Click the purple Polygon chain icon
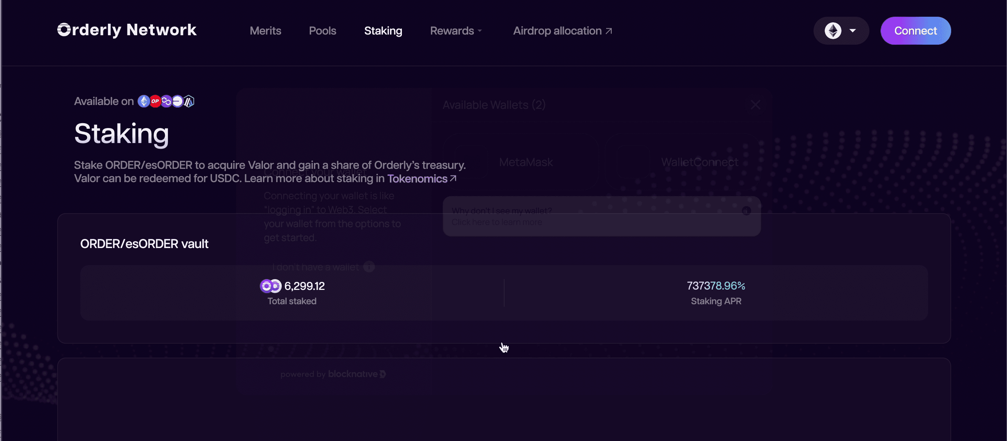1007x441 pixels. tap(167, 102)
